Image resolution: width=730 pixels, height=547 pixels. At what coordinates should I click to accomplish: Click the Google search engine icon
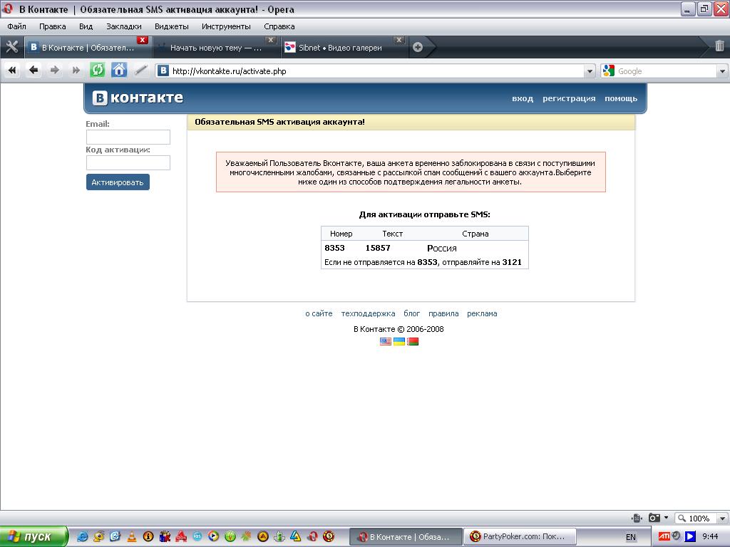pos(609,71)
